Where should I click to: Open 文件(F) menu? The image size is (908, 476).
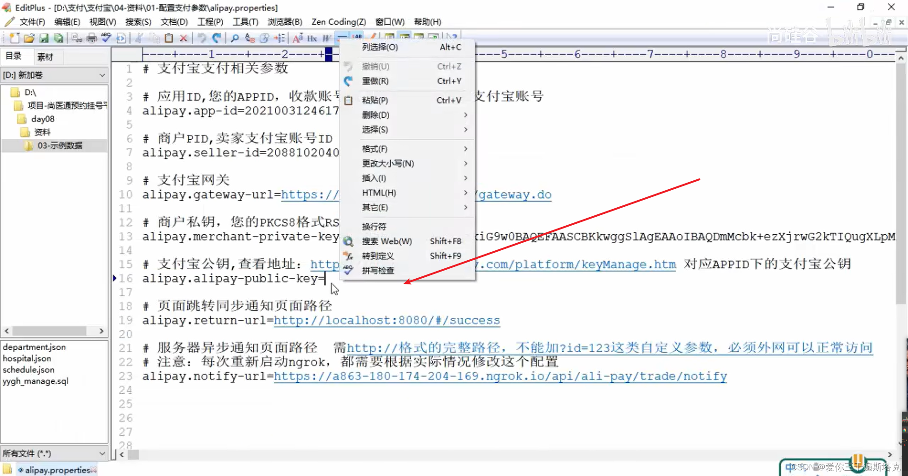point(32,22)
